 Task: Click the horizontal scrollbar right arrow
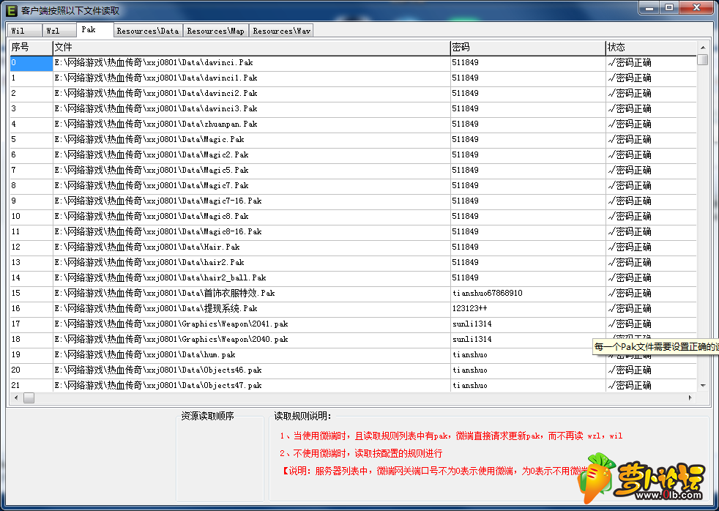coord(690,398)
